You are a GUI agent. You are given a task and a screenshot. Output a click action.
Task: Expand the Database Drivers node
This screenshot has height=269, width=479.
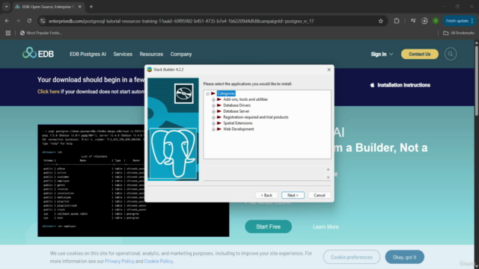coord(213,105)
